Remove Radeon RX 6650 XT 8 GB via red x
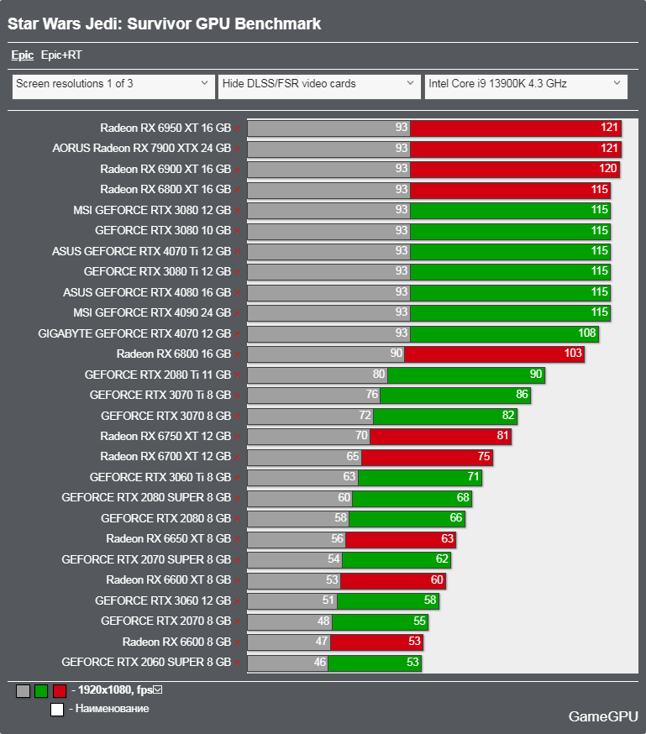 pyautogui.click(x=238, y=540)
